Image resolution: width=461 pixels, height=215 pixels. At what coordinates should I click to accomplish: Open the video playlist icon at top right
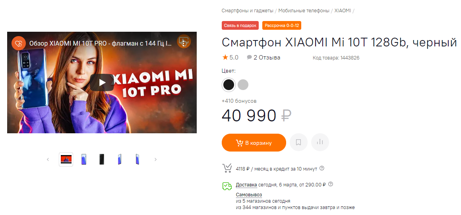pyautogui.click(x=184, y=42)
